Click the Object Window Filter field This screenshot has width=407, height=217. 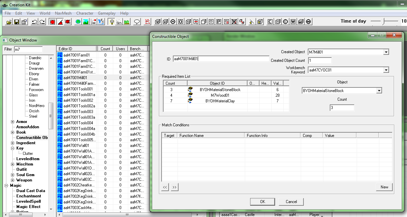click(28, 50)
